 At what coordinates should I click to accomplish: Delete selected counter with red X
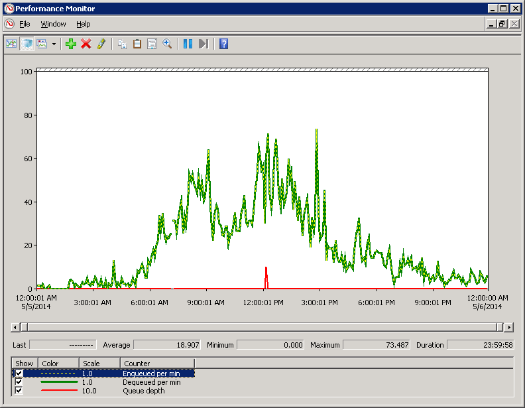(86, 44)
